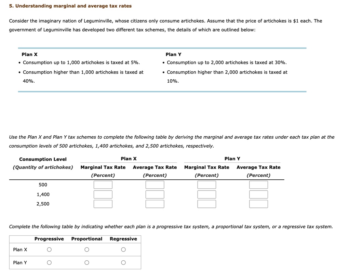Click Plan Y average tax rate field for 1,400 artichokes
This screenshot has height=272, width=350.
click(x=259, y=194)
